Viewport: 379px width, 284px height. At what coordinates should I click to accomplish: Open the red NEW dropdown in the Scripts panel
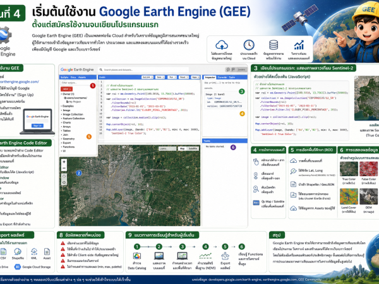(66, 89)
